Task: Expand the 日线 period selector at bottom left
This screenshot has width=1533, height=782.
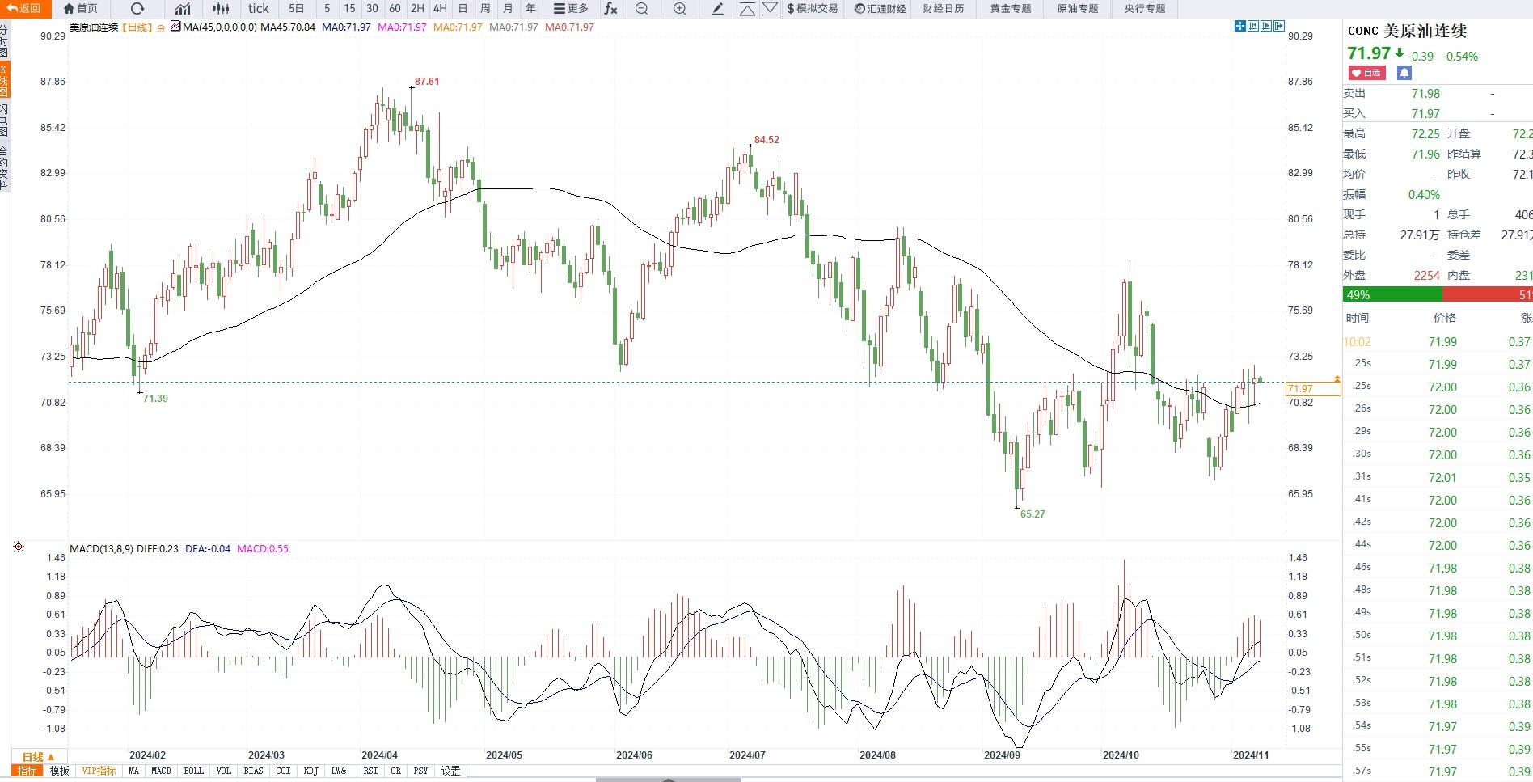Action: click(38, 757)
